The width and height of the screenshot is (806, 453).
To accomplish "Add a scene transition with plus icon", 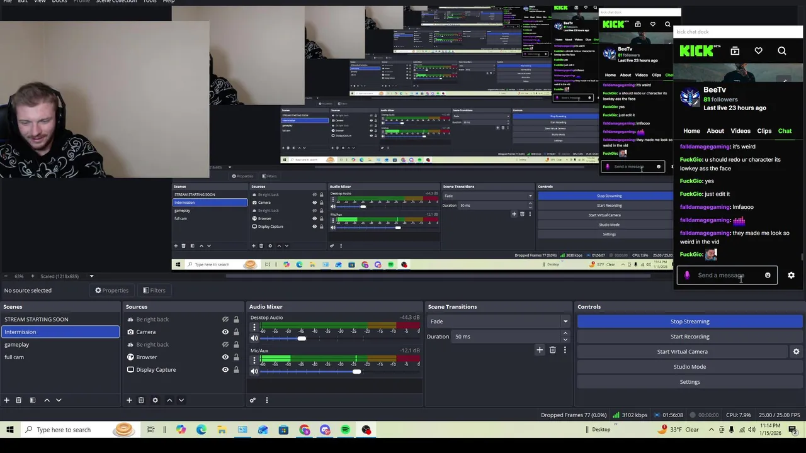I will (540, 350).
